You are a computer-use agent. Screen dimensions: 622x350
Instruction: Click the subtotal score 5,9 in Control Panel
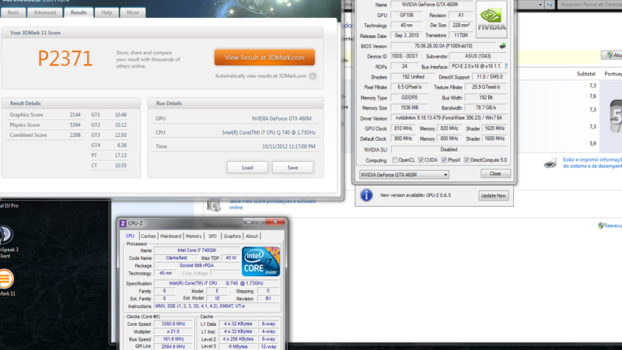592,144
